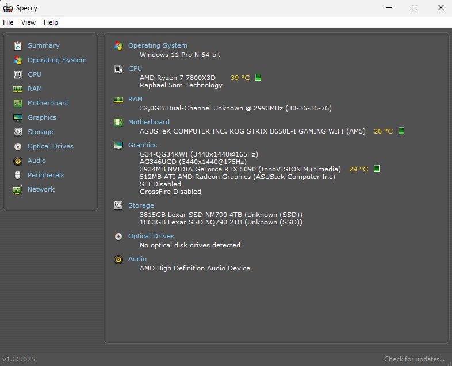This screenshot has height=366, width=452.
Task: Open the Network section in sidebar
Action: (40, 189)
